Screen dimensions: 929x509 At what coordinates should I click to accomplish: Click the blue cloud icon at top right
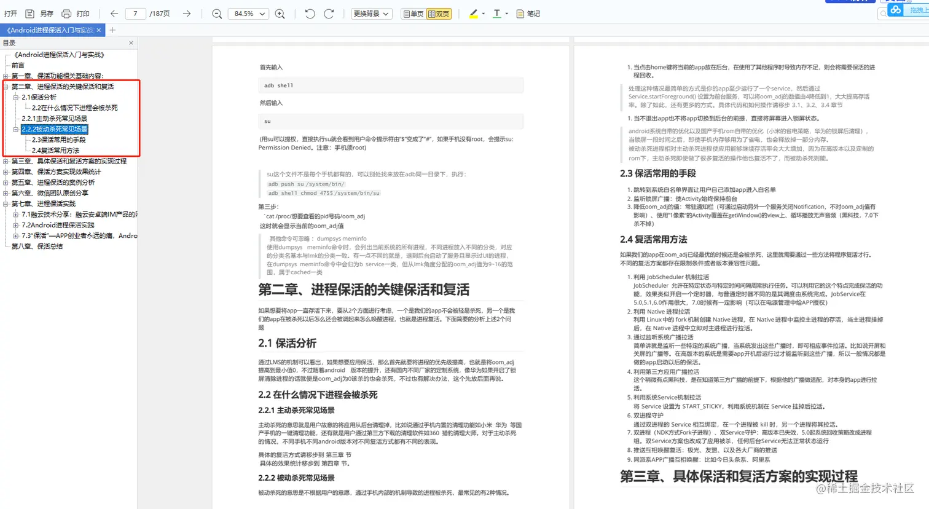(x=896, y=10)
